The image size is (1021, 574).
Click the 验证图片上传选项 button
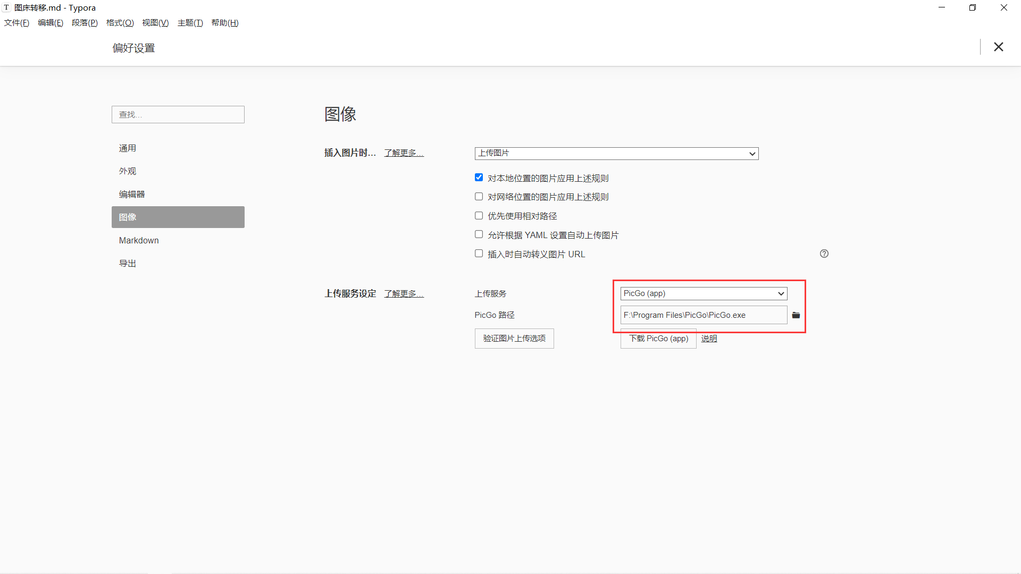[x=514, y=339]
